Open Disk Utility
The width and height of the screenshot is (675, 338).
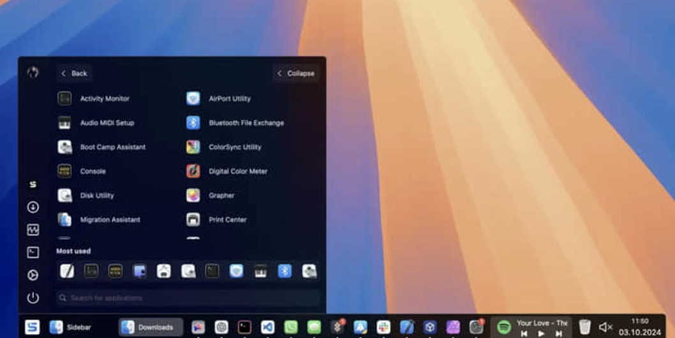pos(96,196)
